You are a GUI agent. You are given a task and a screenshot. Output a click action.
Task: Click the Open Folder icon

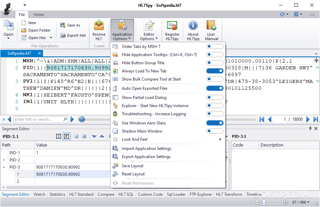pyautogui.click(x=24, y=30)
